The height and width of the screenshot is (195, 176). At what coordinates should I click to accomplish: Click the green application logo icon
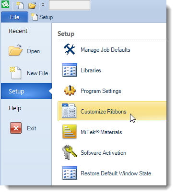(x=5, y=4)
